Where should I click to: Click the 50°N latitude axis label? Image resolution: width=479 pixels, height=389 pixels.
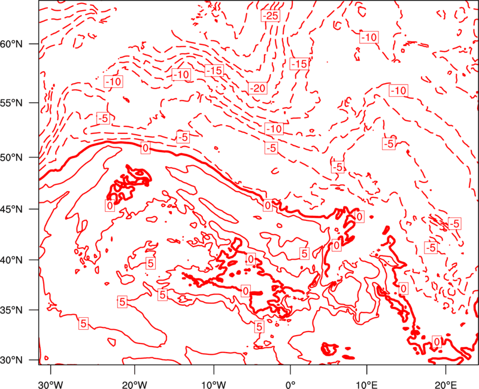click(11, 157)
